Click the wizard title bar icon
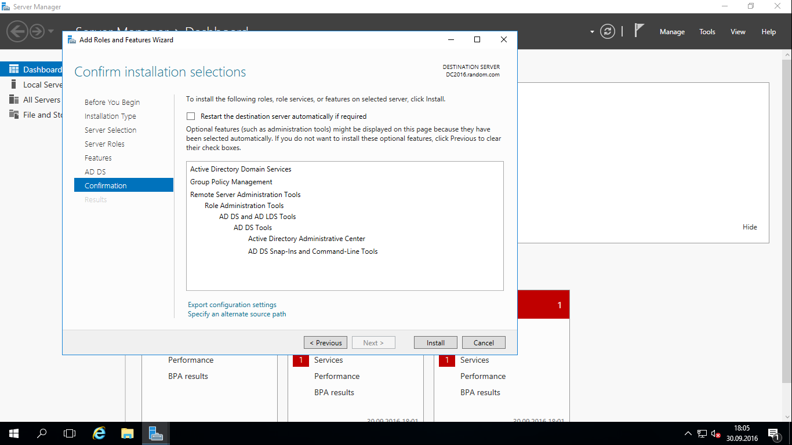792x445 pixels. coord(71,40)
